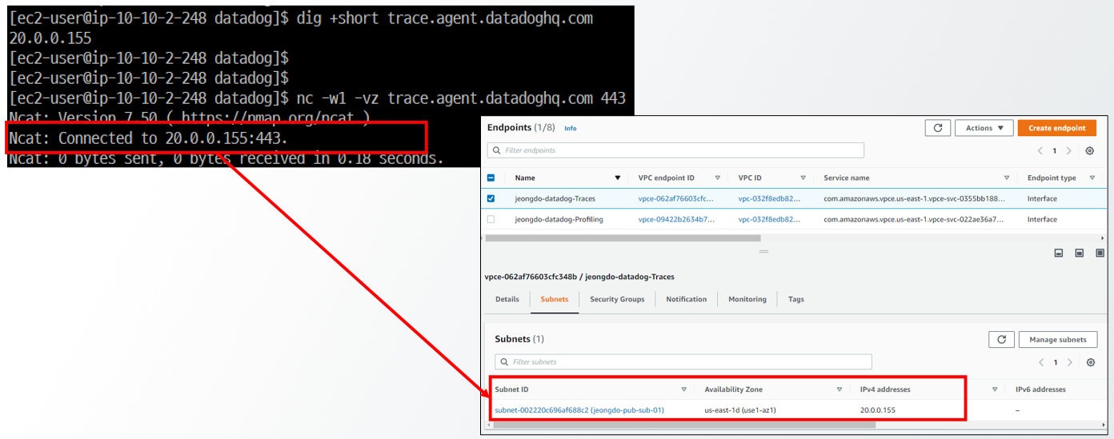Click Ncat bytes sent line in terminal

tap(226, 158)
